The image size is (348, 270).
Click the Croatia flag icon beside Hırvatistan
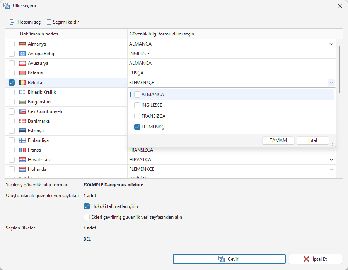[22, 160]
